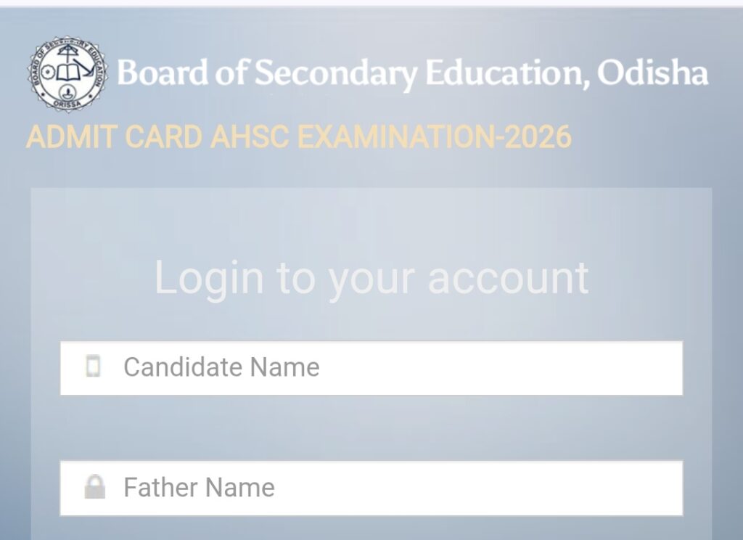743x540 pixels.
Task: Click the word Odisha in the header
Action: [654, 73]
